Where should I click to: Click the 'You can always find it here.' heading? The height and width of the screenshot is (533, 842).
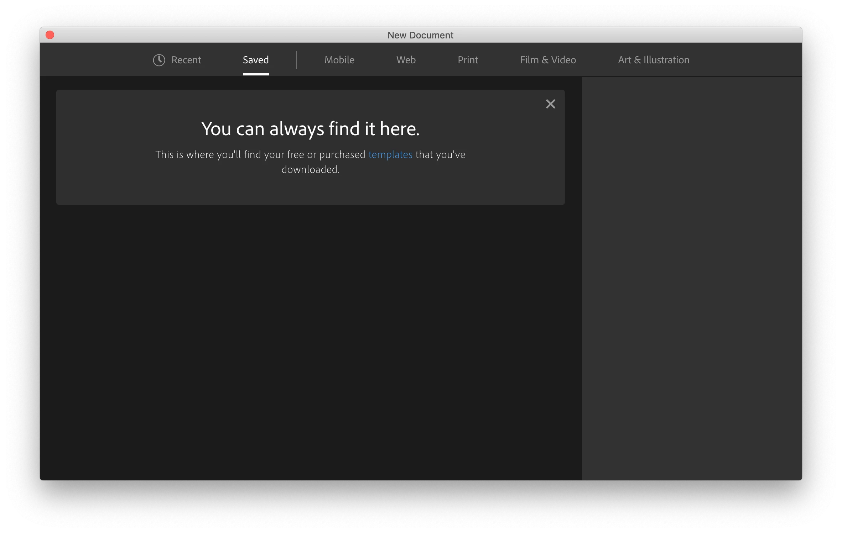pyautogui.click(x=310, y=129)
